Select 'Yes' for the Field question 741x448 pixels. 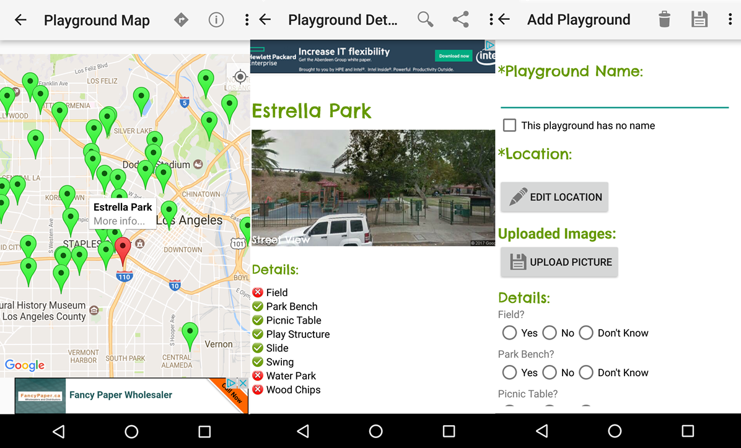click(509, 333)
